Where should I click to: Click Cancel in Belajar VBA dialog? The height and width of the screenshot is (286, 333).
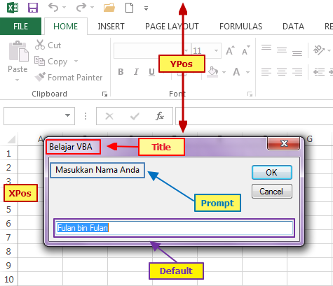(x=272, y=192)
